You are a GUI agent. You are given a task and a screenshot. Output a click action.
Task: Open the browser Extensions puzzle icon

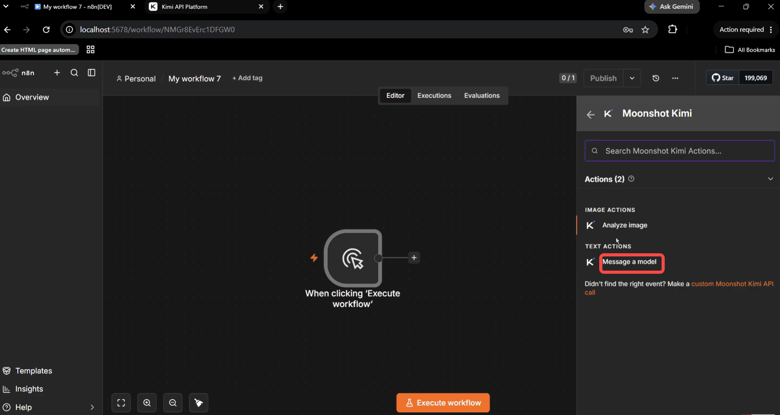(673, 29)
